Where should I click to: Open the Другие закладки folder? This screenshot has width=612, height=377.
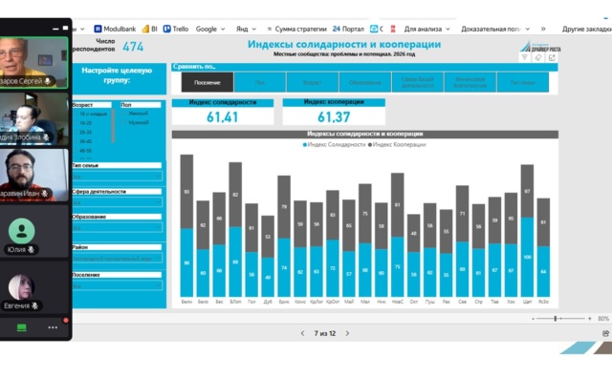[x=586, y=29]
